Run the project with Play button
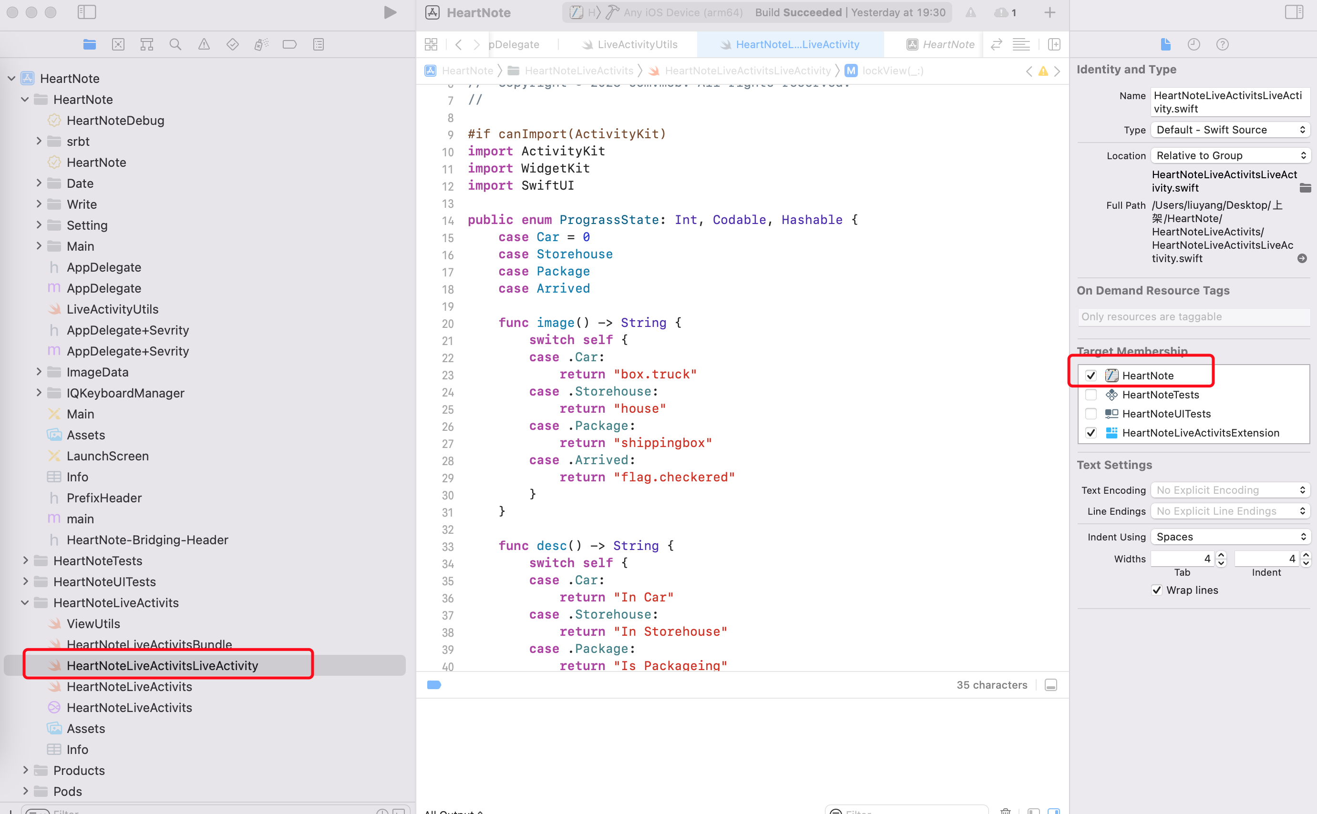The image size is (1317, 814). pos(390,12)
